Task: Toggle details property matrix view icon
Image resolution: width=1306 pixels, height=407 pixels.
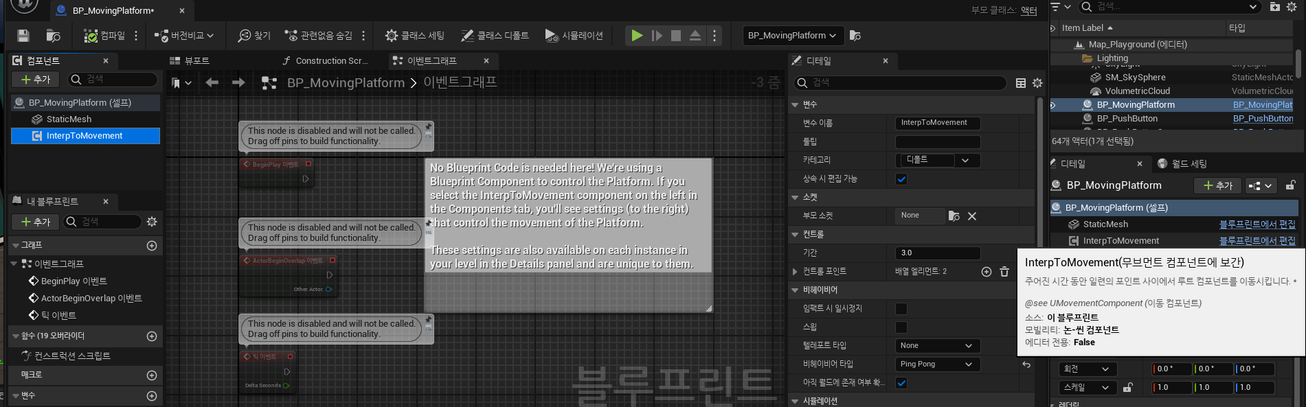Action: click(1021, 83)
